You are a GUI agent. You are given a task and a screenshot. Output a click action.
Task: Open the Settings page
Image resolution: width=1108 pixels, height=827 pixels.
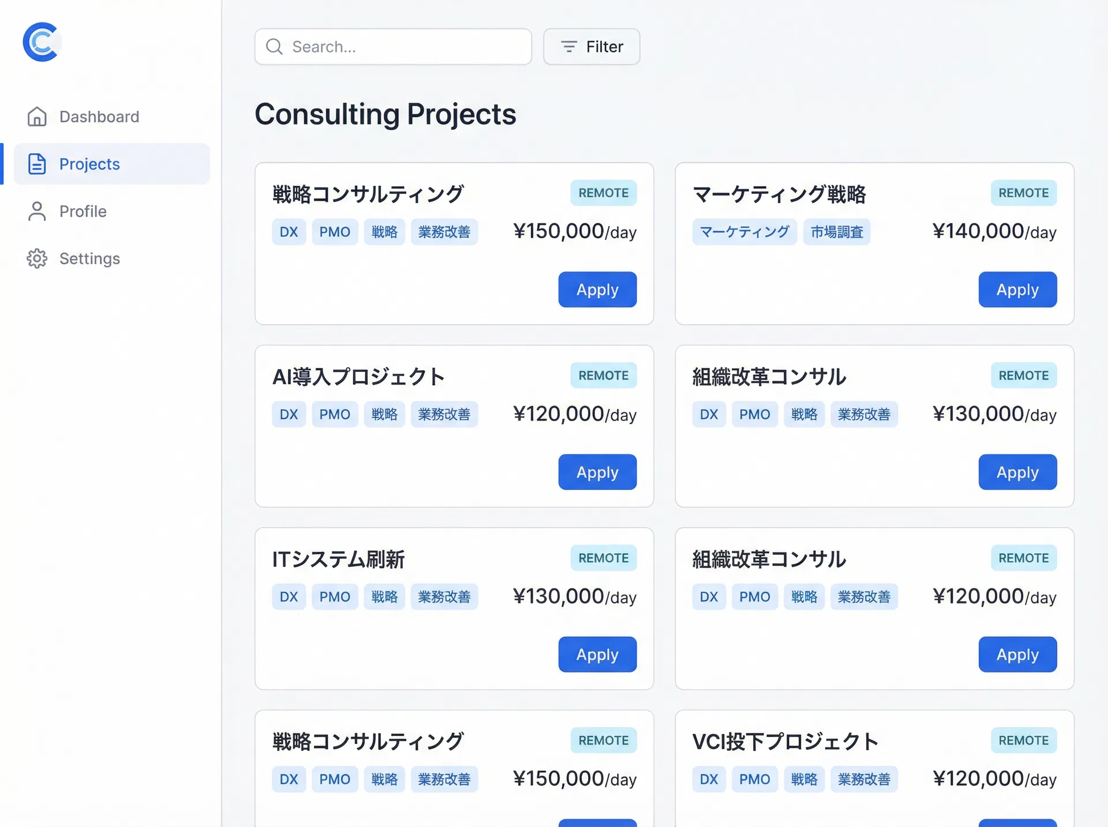[89, 258]
